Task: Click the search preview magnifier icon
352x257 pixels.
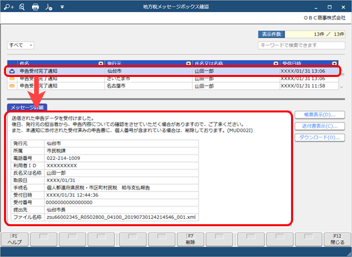Action: tap(22, 7)
